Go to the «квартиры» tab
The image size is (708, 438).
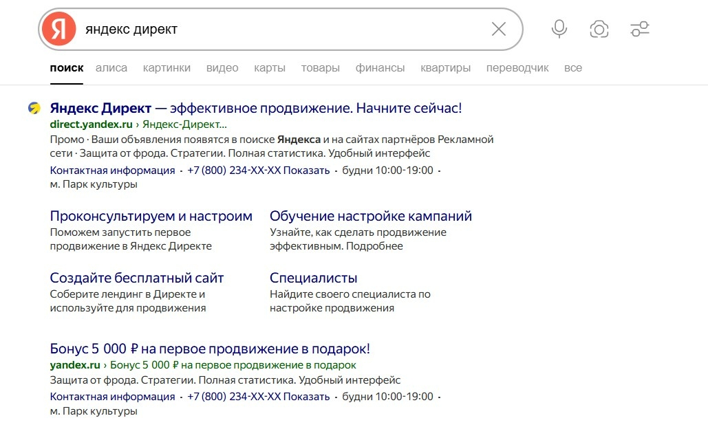pos(445,68)
